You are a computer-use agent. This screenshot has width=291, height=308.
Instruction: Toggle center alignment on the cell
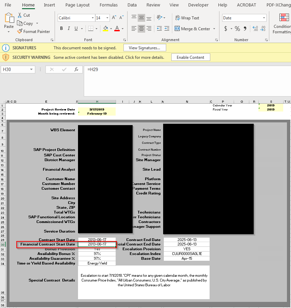(x=141, y=29)
